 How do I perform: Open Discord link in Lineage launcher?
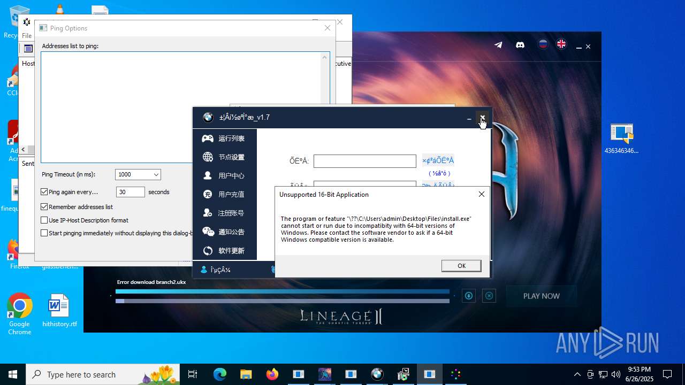pyautogui.click(x=520, y=45)
